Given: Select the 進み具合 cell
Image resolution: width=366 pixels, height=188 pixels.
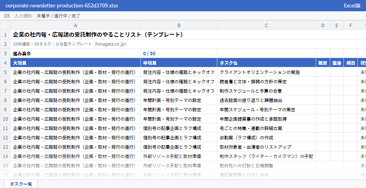Looking at the screenshot, I should pyautogui.click(x=76, y=53).
